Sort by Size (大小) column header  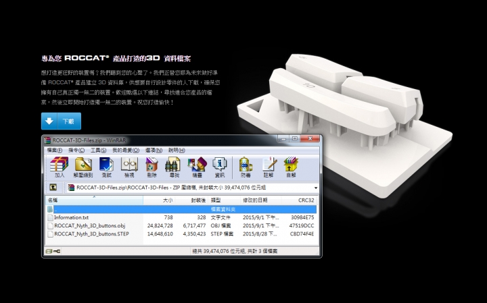pyautogui.click(x=159, y=200)
